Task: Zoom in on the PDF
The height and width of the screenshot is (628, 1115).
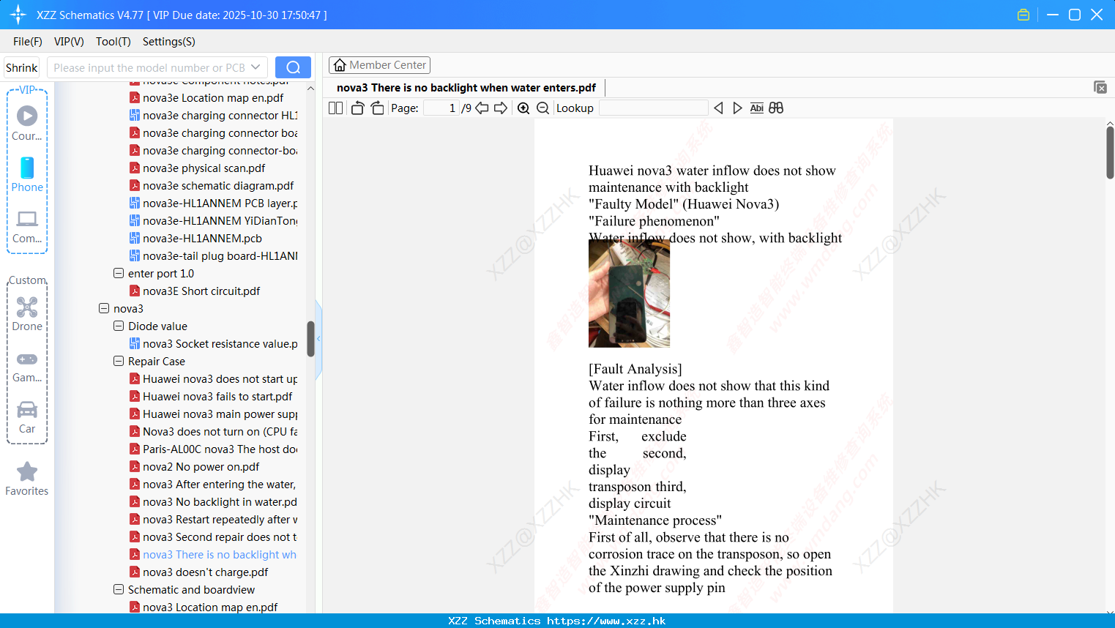Action: tap(523, 108)
